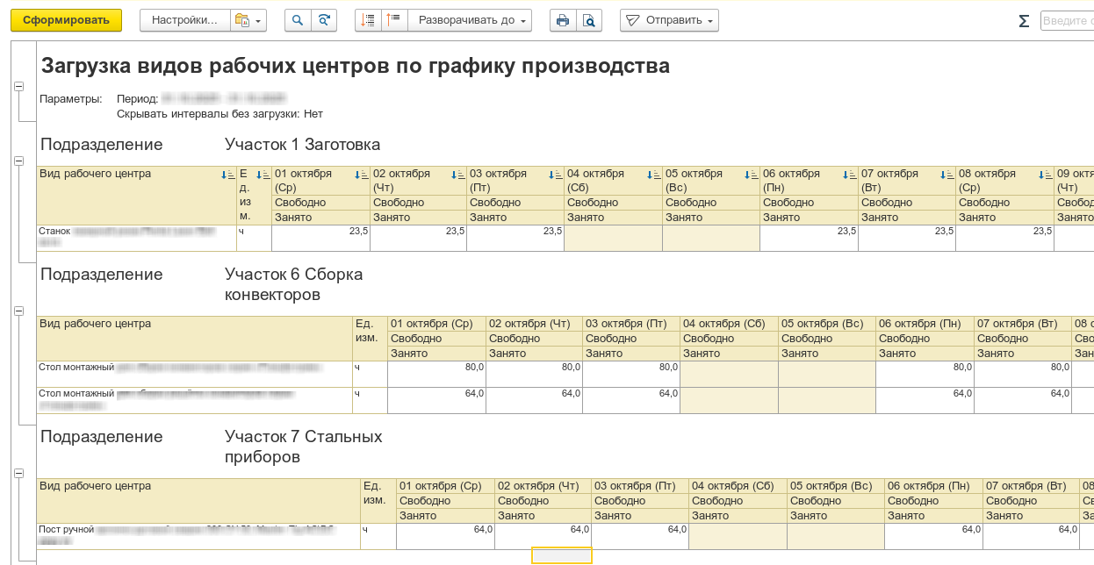This screenshot has height=565, width=1094.
Task: Collapse the report header group
Action: [18, 86]
